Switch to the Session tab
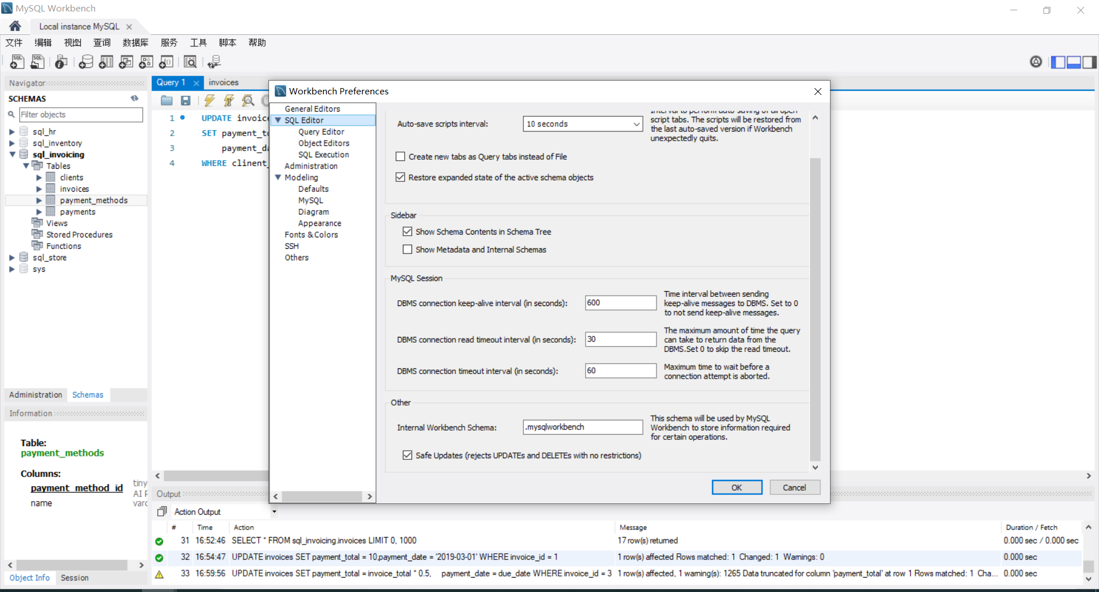 74,578
